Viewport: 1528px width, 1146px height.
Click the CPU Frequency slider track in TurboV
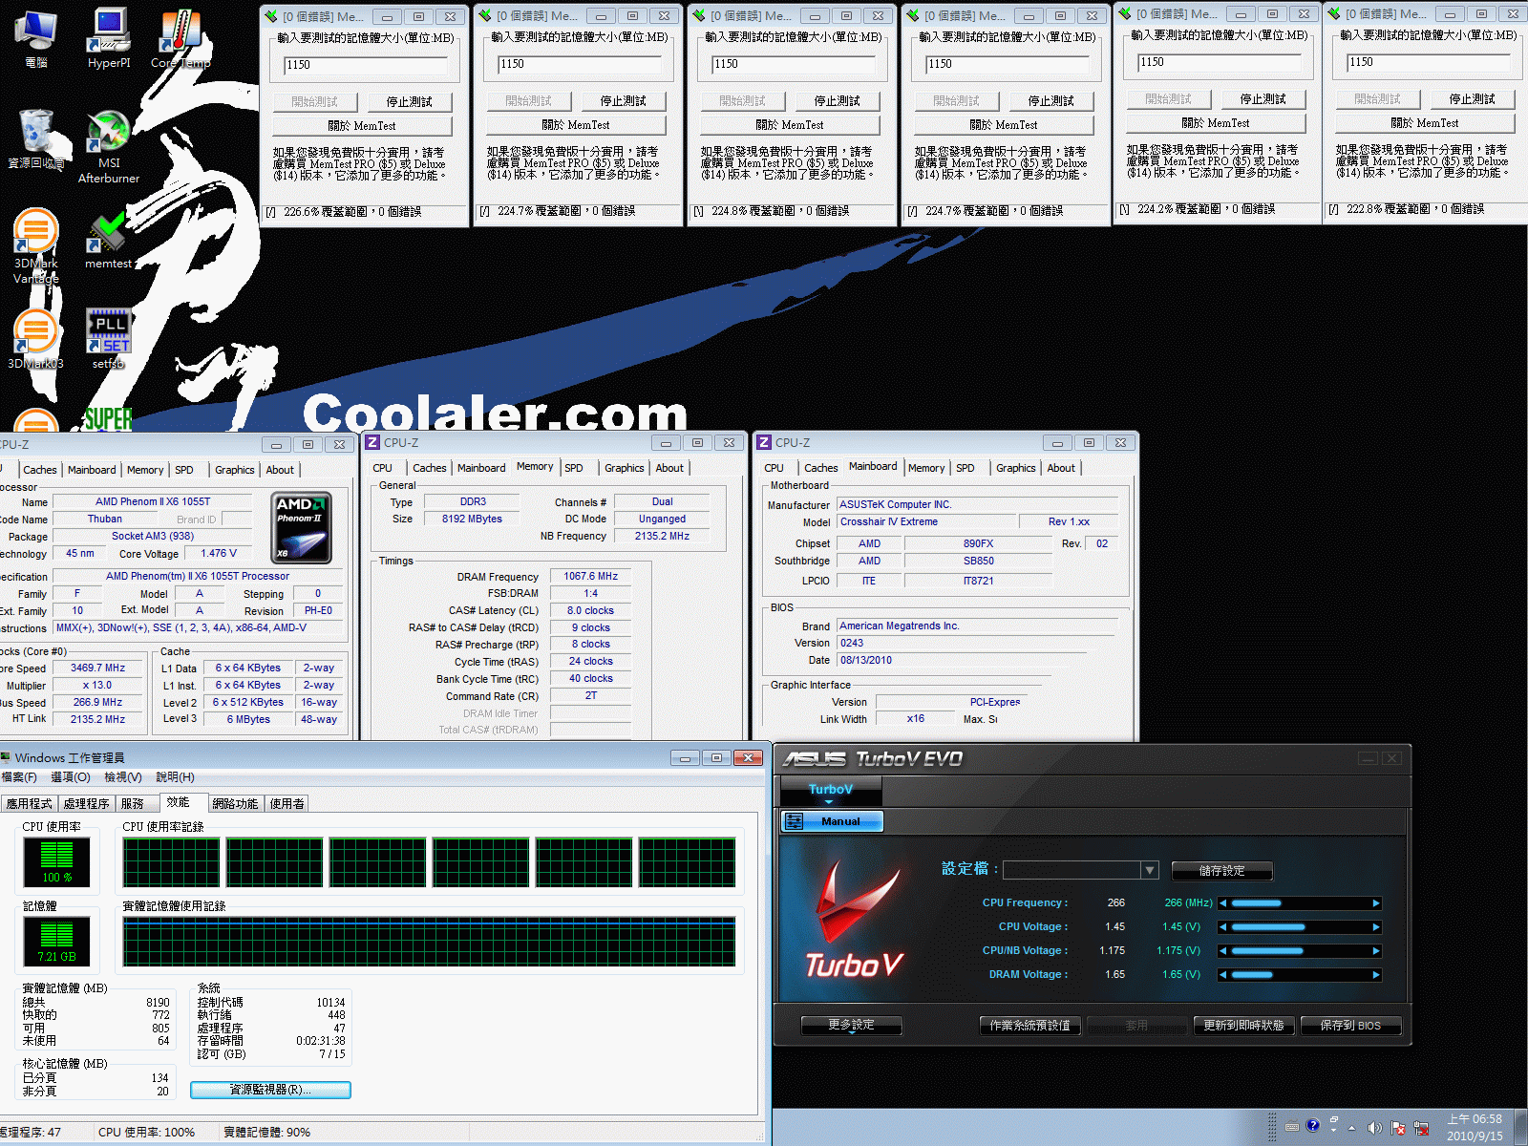click(1300, 902)
